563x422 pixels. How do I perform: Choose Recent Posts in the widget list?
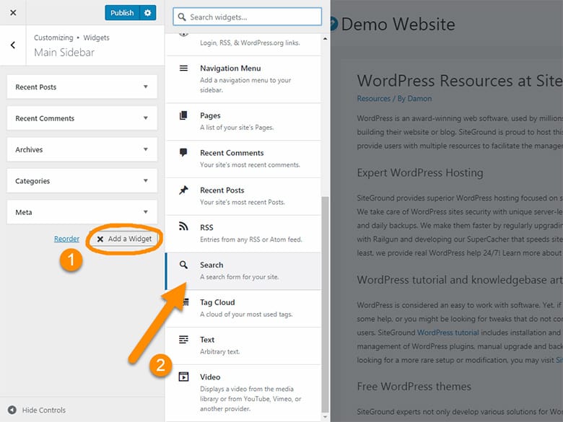[243, 196]
